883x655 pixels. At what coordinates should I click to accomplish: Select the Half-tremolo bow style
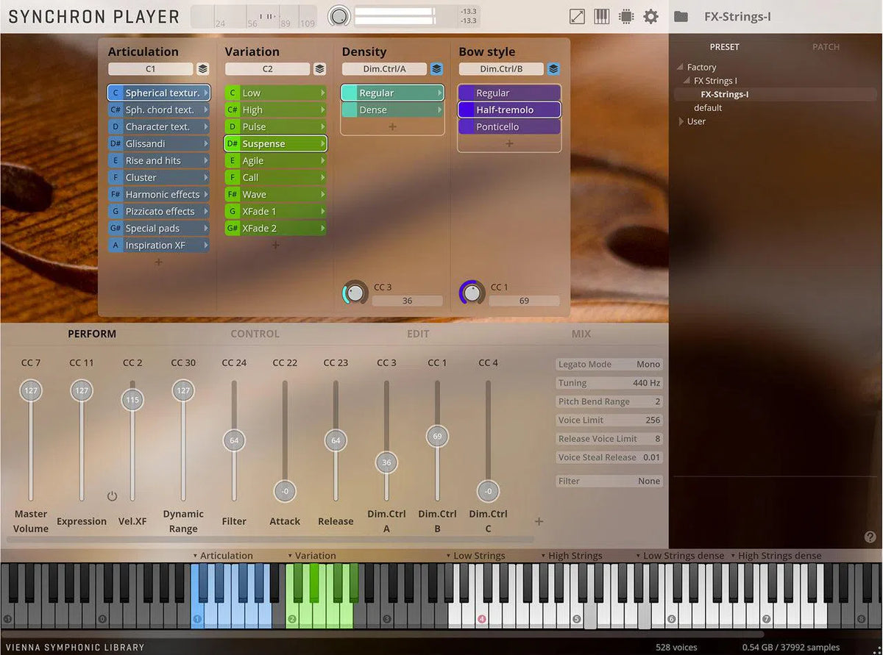[x=508, y=110]
